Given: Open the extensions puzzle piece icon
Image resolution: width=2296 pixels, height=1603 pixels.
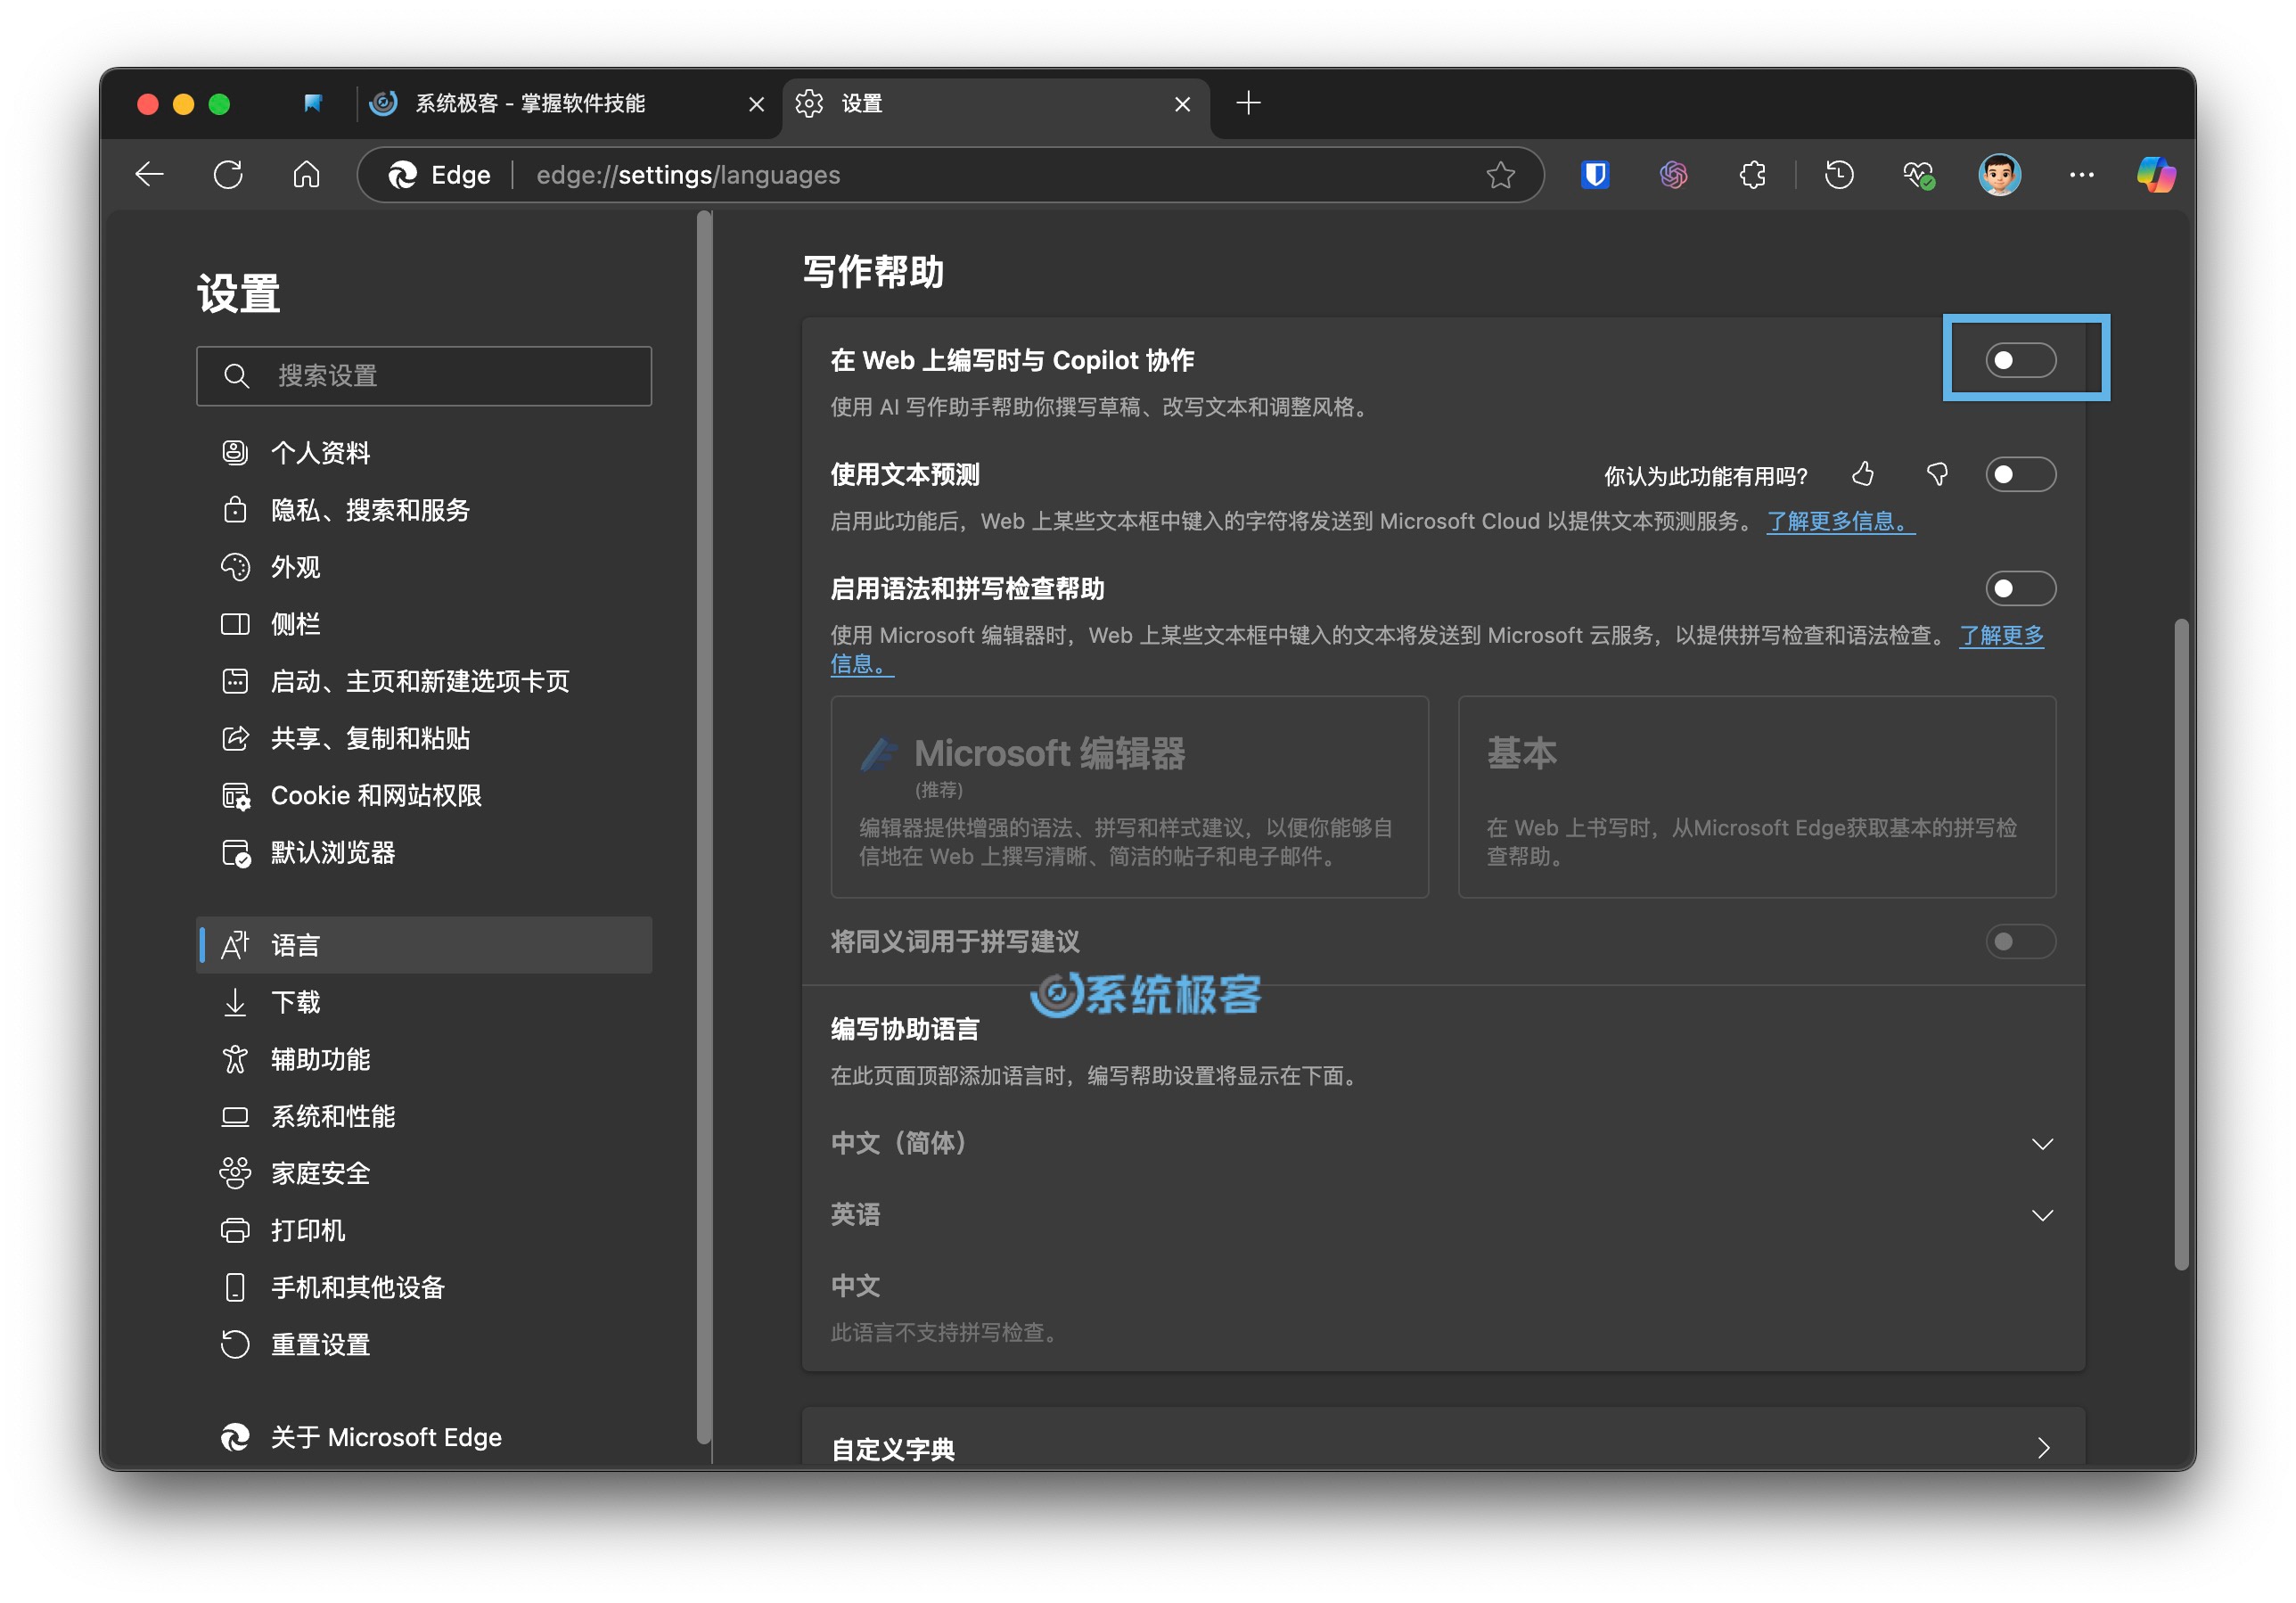Looking at the screenshot, I should click(1752, 175).
